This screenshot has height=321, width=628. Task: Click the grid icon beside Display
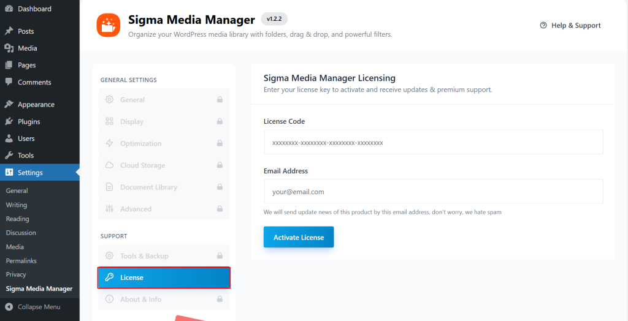pyautogui.click(x=109, y=121)
